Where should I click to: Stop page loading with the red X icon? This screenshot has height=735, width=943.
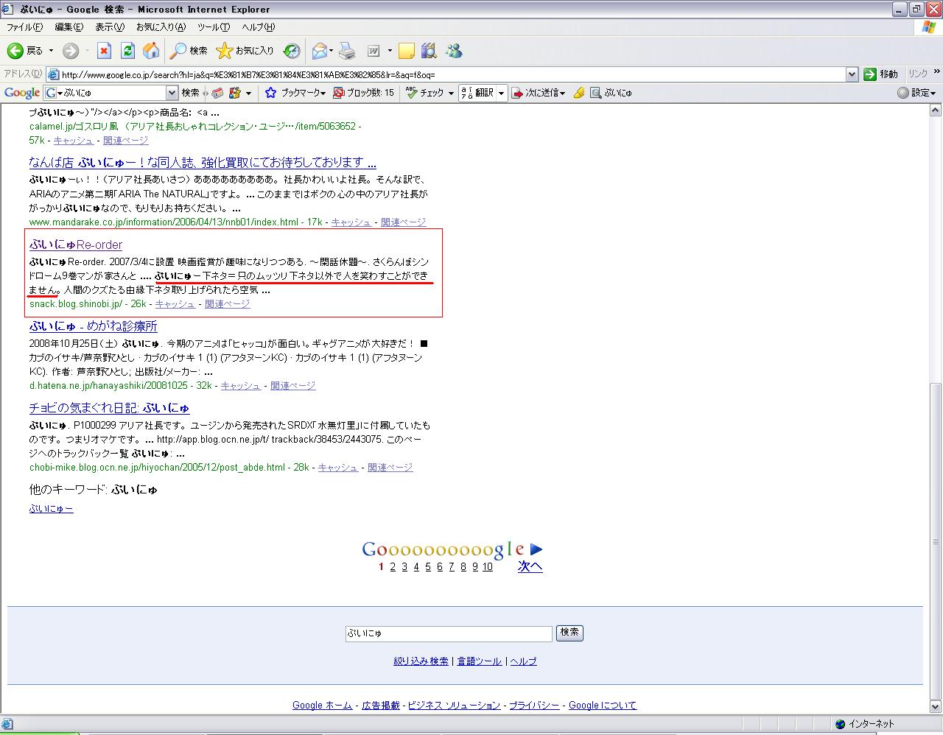pos(104,51)
